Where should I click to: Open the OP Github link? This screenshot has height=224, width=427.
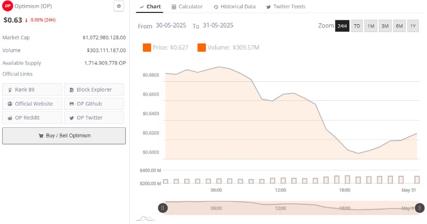94,103
